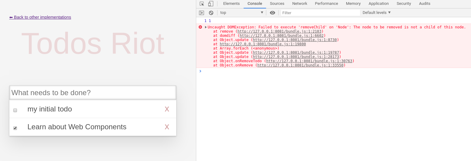Uncheck the 'Learn about Web Components' checkbox
Image resolution: width=471 pixels, height=161 pixels.
coord(15,128)
